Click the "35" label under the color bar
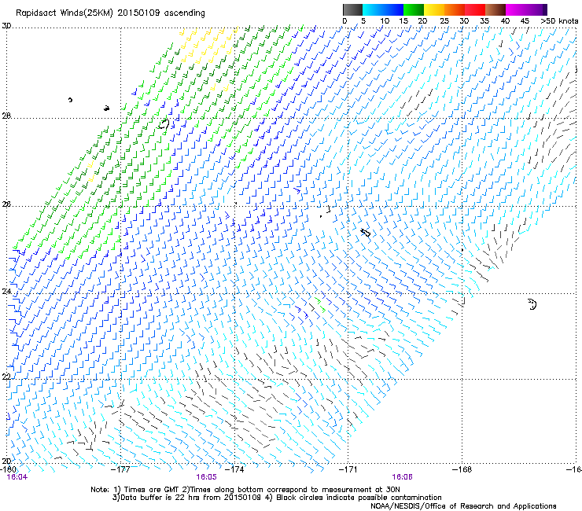The image size is (582, 511). point(484,21)
